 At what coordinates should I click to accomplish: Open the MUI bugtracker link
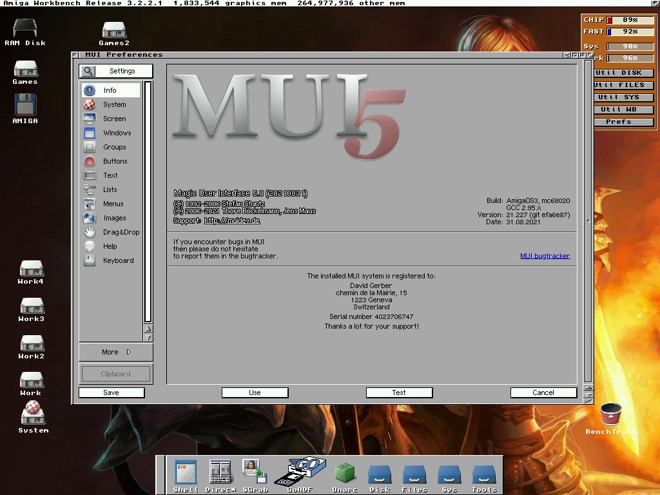(545, 256)
